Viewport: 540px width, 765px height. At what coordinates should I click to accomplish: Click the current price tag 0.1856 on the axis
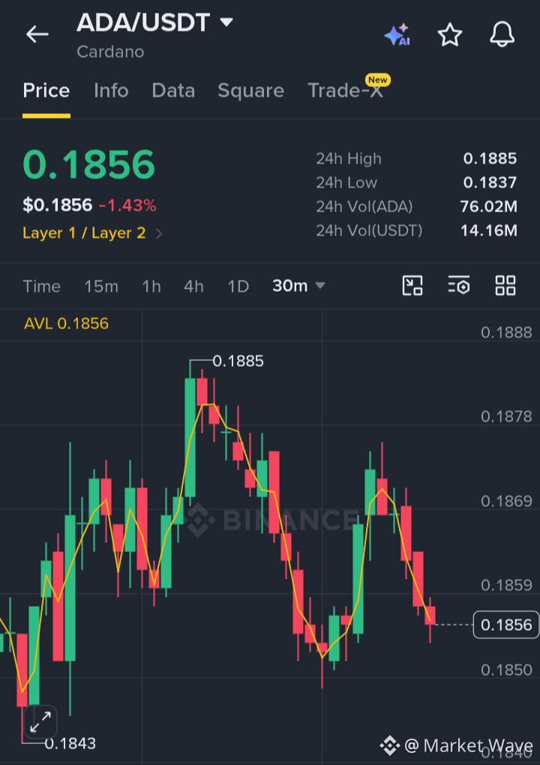[x=505, y=625]
